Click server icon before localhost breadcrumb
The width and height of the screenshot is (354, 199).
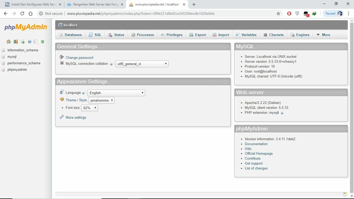(60, 25)
